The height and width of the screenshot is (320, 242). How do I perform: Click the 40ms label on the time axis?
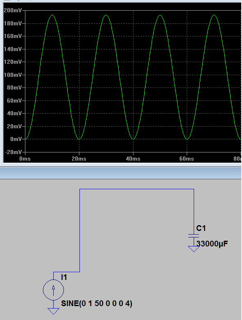pos(133,159)
